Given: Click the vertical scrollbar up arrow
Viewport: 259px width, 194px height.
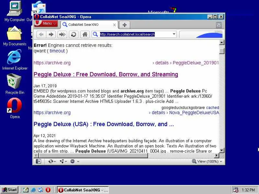Looking at the screenshot, I should coord(221,43).
